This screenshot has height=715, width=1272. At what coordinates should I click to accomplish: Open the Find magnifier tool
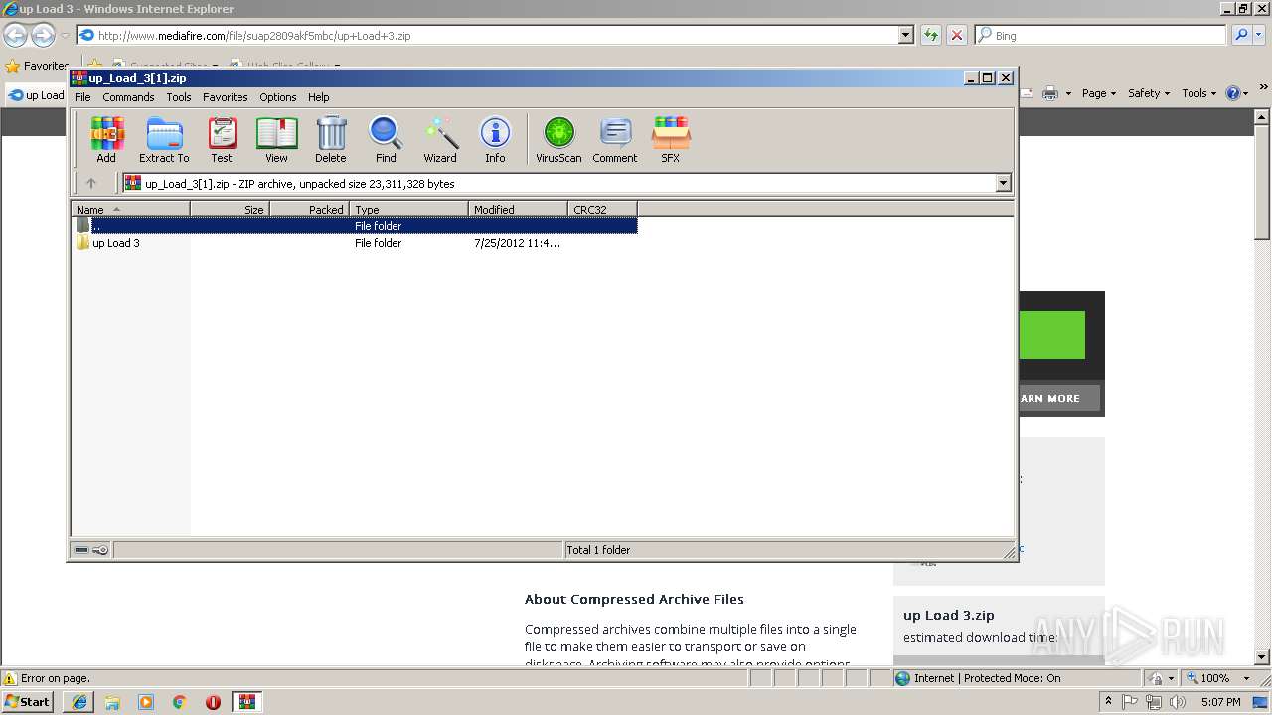[386, 140]
